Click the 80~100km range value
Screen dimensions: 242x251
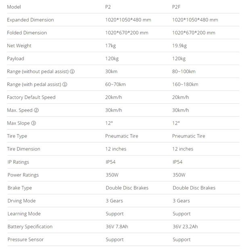pos(184,72)
